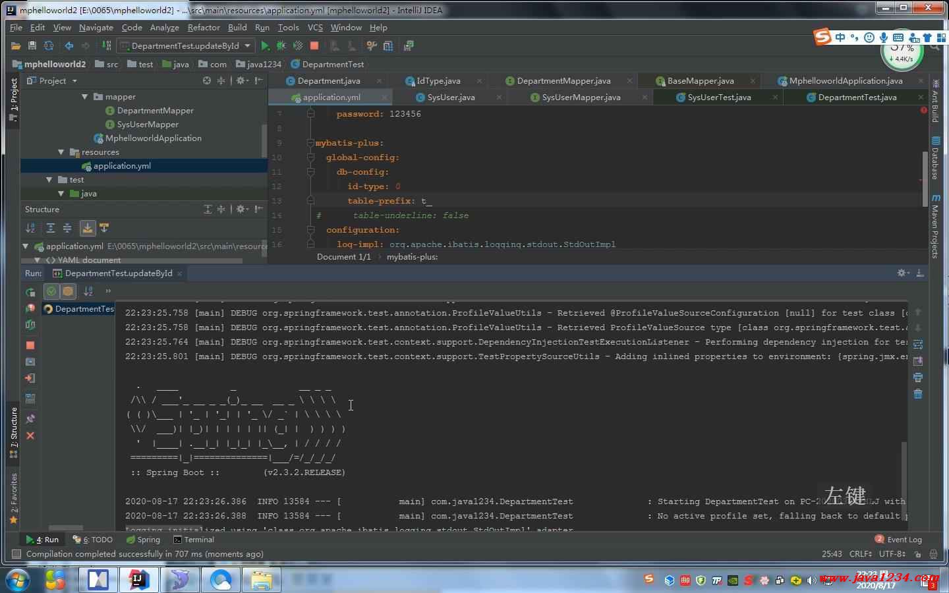
Task: Open the Spring tool window
Action: tap(142, 540)
